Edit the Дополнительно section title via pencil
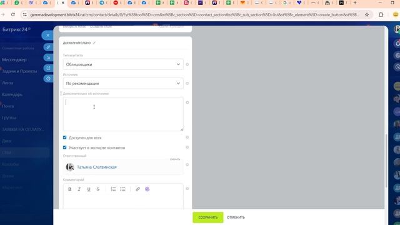The image size is (400, 225). [x=94, y=43]
